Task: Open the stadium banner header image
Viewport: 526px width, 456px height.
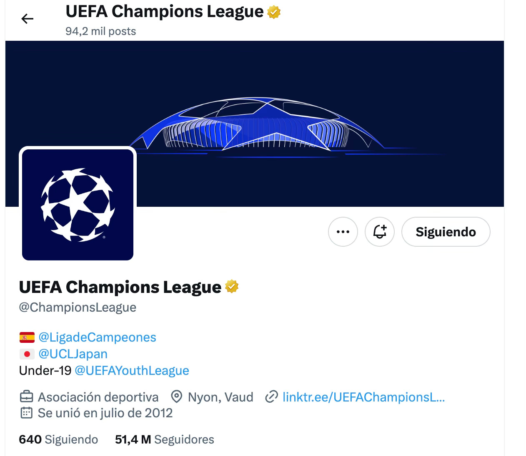Action: pos(255,124)
